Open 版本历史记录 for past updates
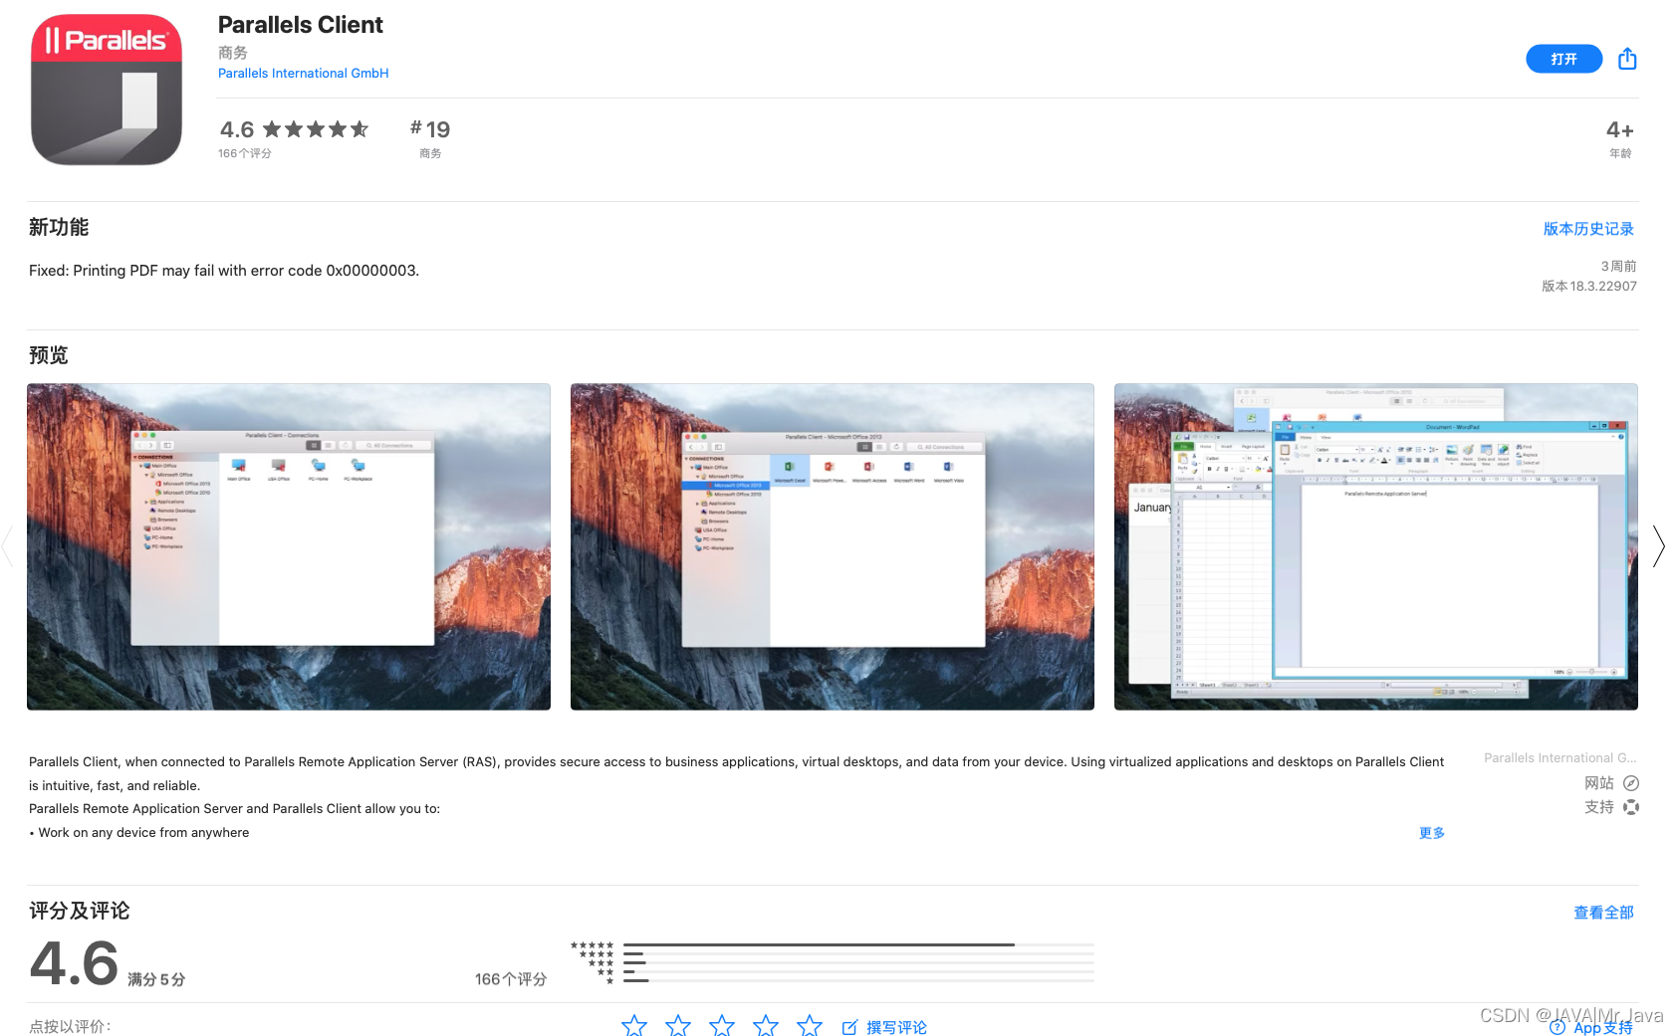Viewport: 1678px width, 1036px height. pos(1586,228)
